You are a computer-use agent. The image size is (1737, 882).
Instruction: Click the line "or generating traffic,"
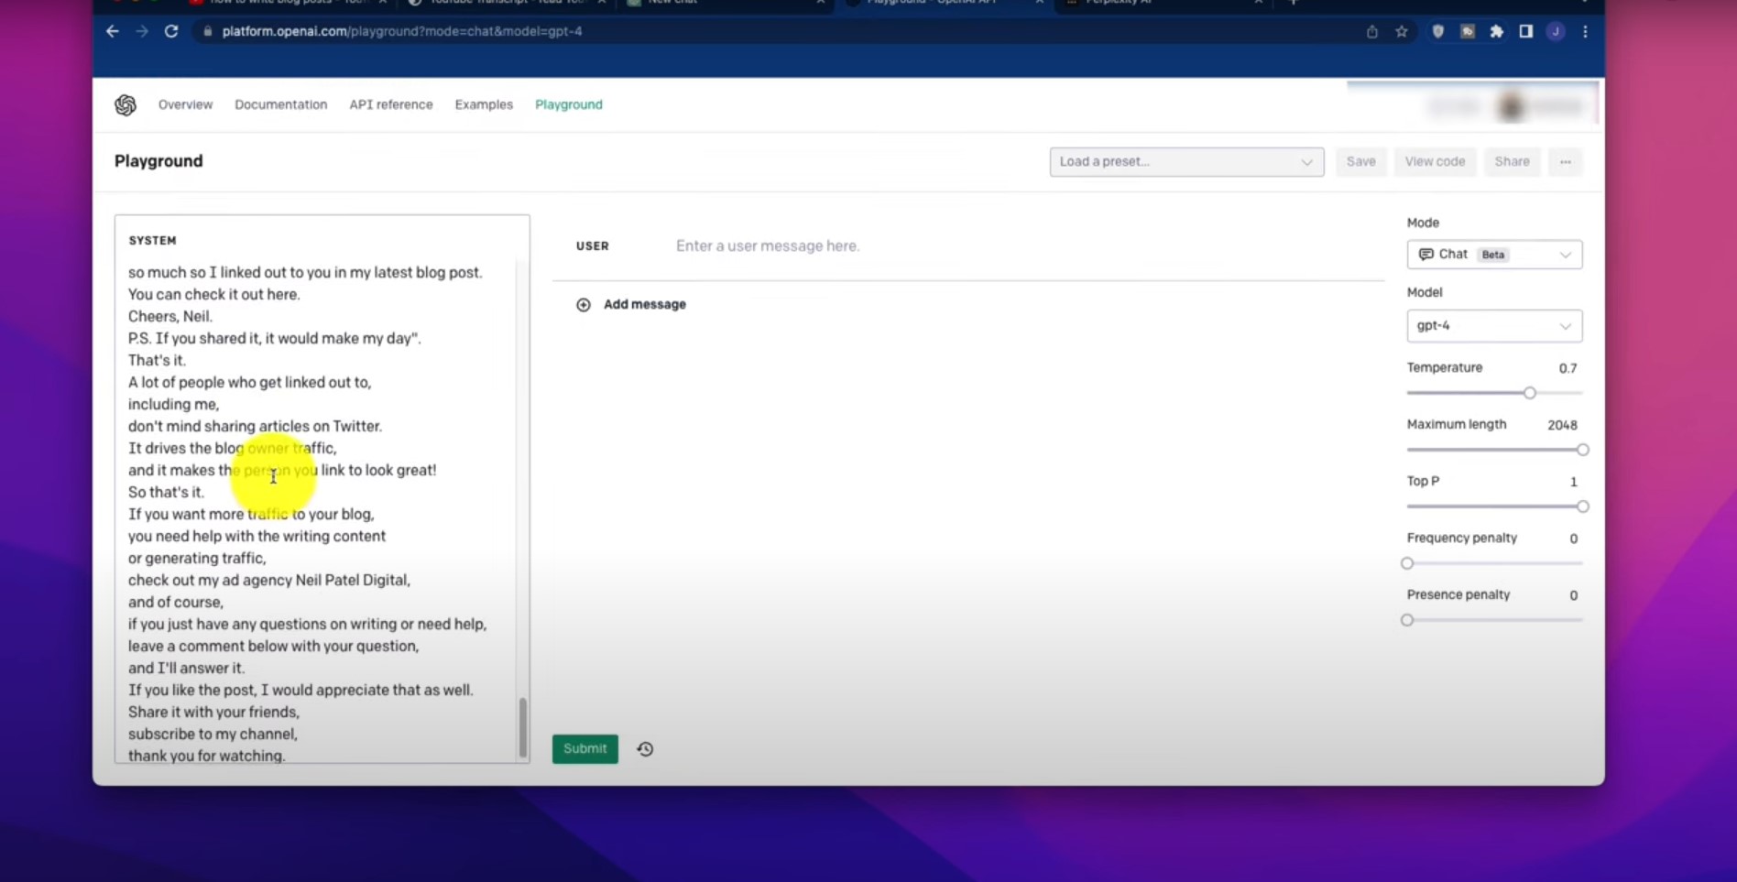tap(197, 558)
